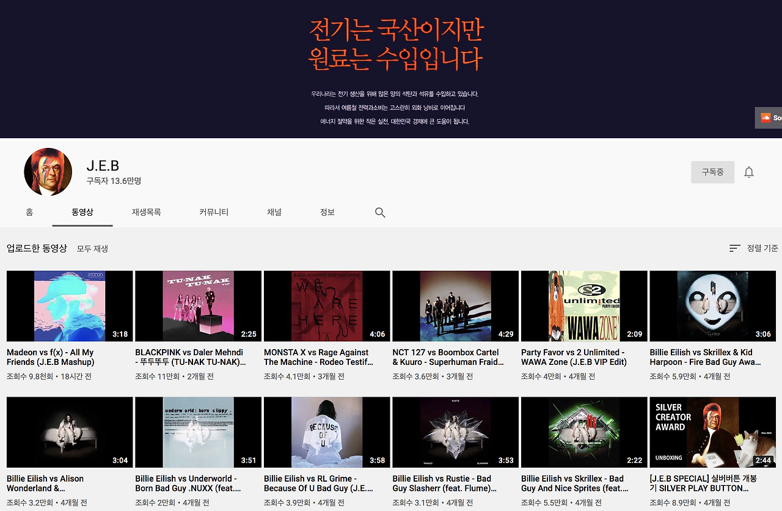782x511 pixels.
Task: Open the Party Favor WAWA Zone VIP Edit
Action: (x=584, y=306)
